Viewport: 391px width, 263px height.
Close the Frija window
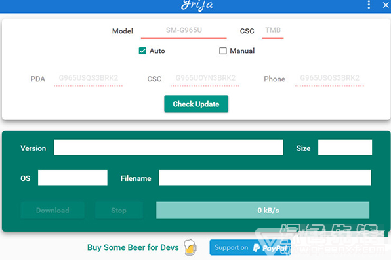[386, 5]
